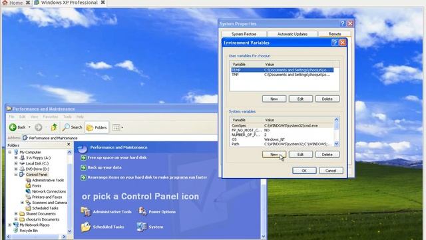Click Cancel in Environment Variables dialog
The width and height of the screenshot is (426, 240).
point(331,171)
